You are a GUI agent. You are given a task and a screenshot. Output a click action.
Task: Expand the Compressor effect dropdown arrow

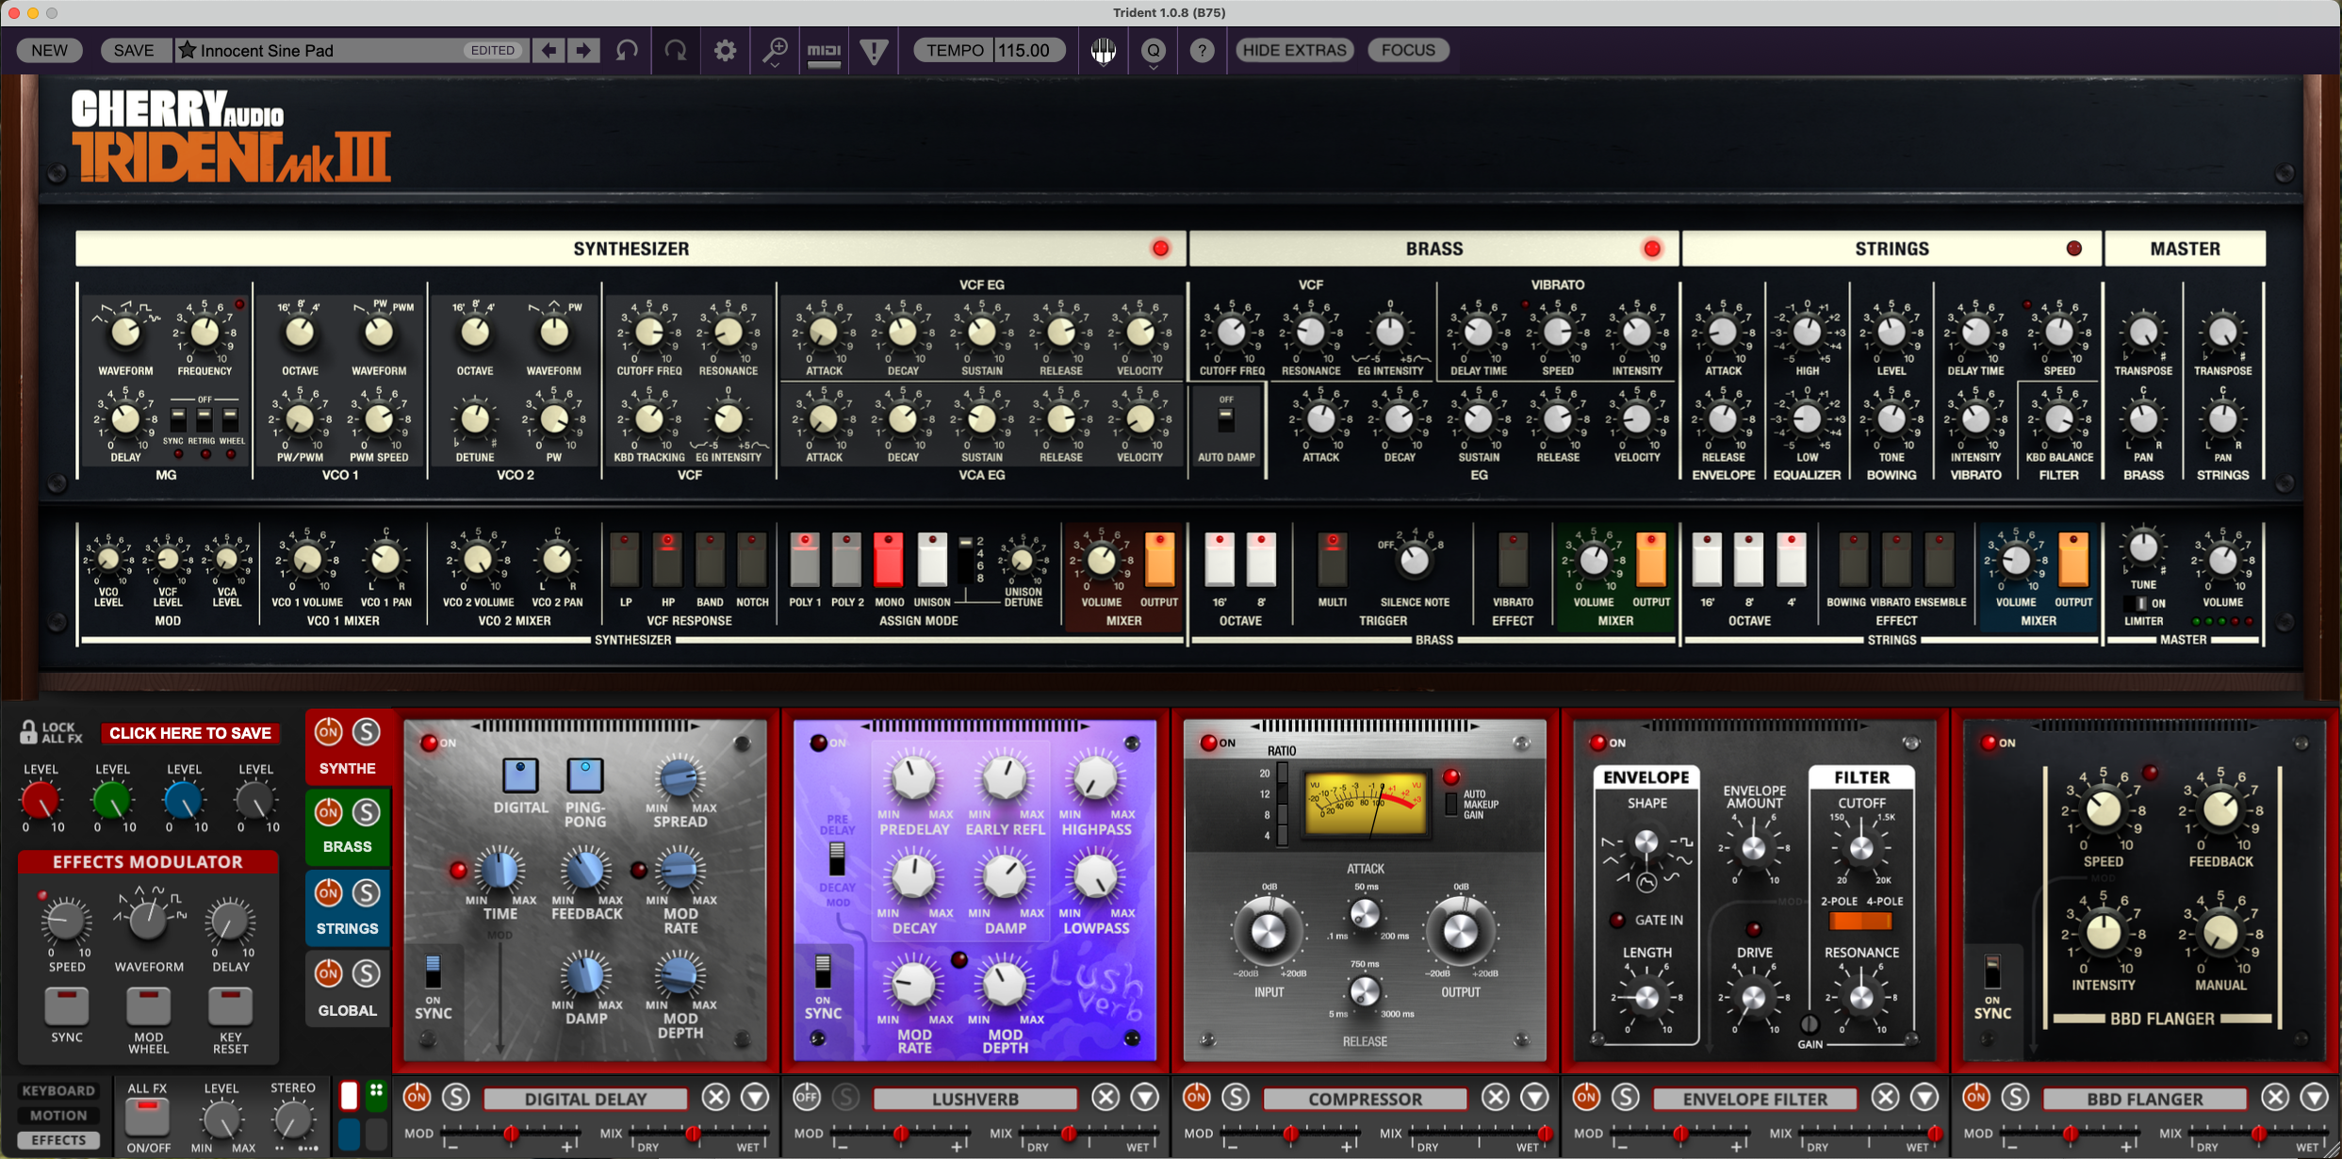click(x=1535, y=1098)
